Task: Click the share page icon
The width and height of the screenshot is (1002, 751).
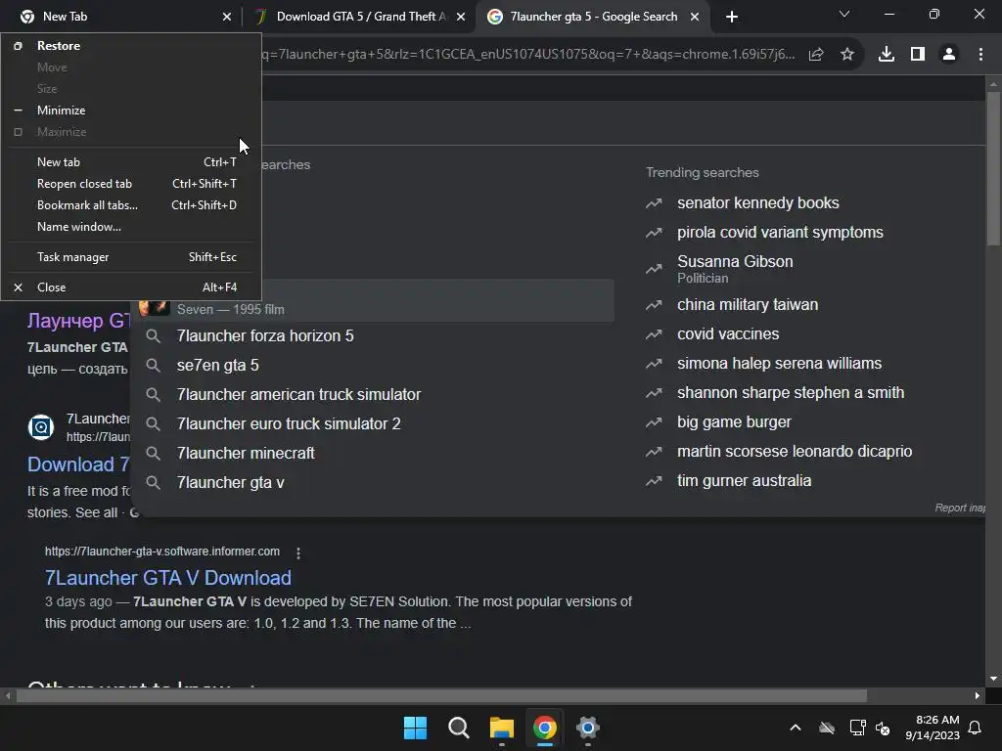Action: coord(816,55)
